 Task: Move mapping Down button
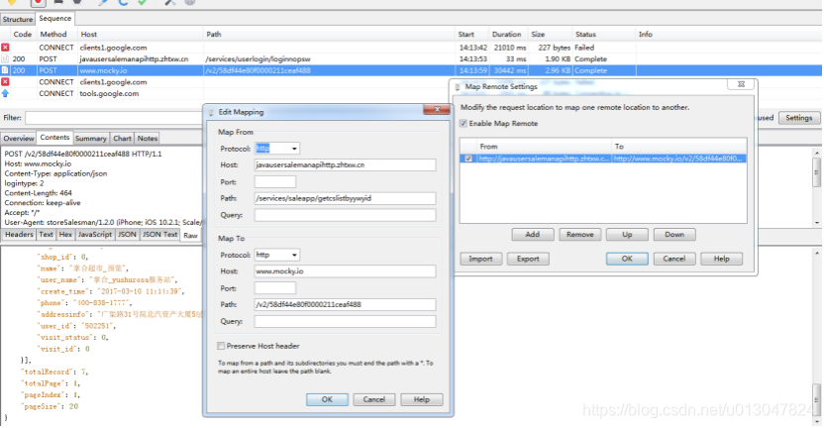click(x=674, y=235)
